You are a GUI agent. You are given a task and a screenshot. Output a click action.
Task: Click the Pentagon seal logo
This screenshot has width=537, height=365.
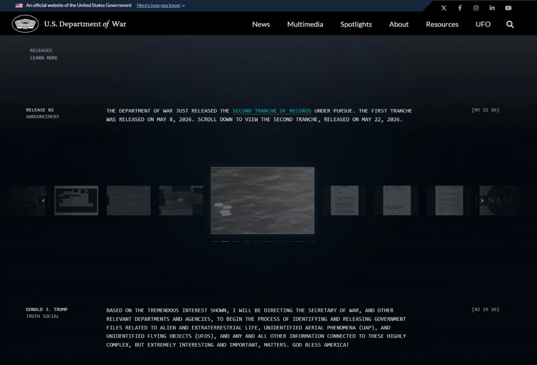point(26,24)
